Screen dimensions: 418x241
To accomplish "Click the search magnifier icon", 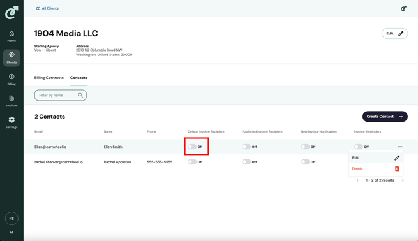I will [x=80, y=95].
